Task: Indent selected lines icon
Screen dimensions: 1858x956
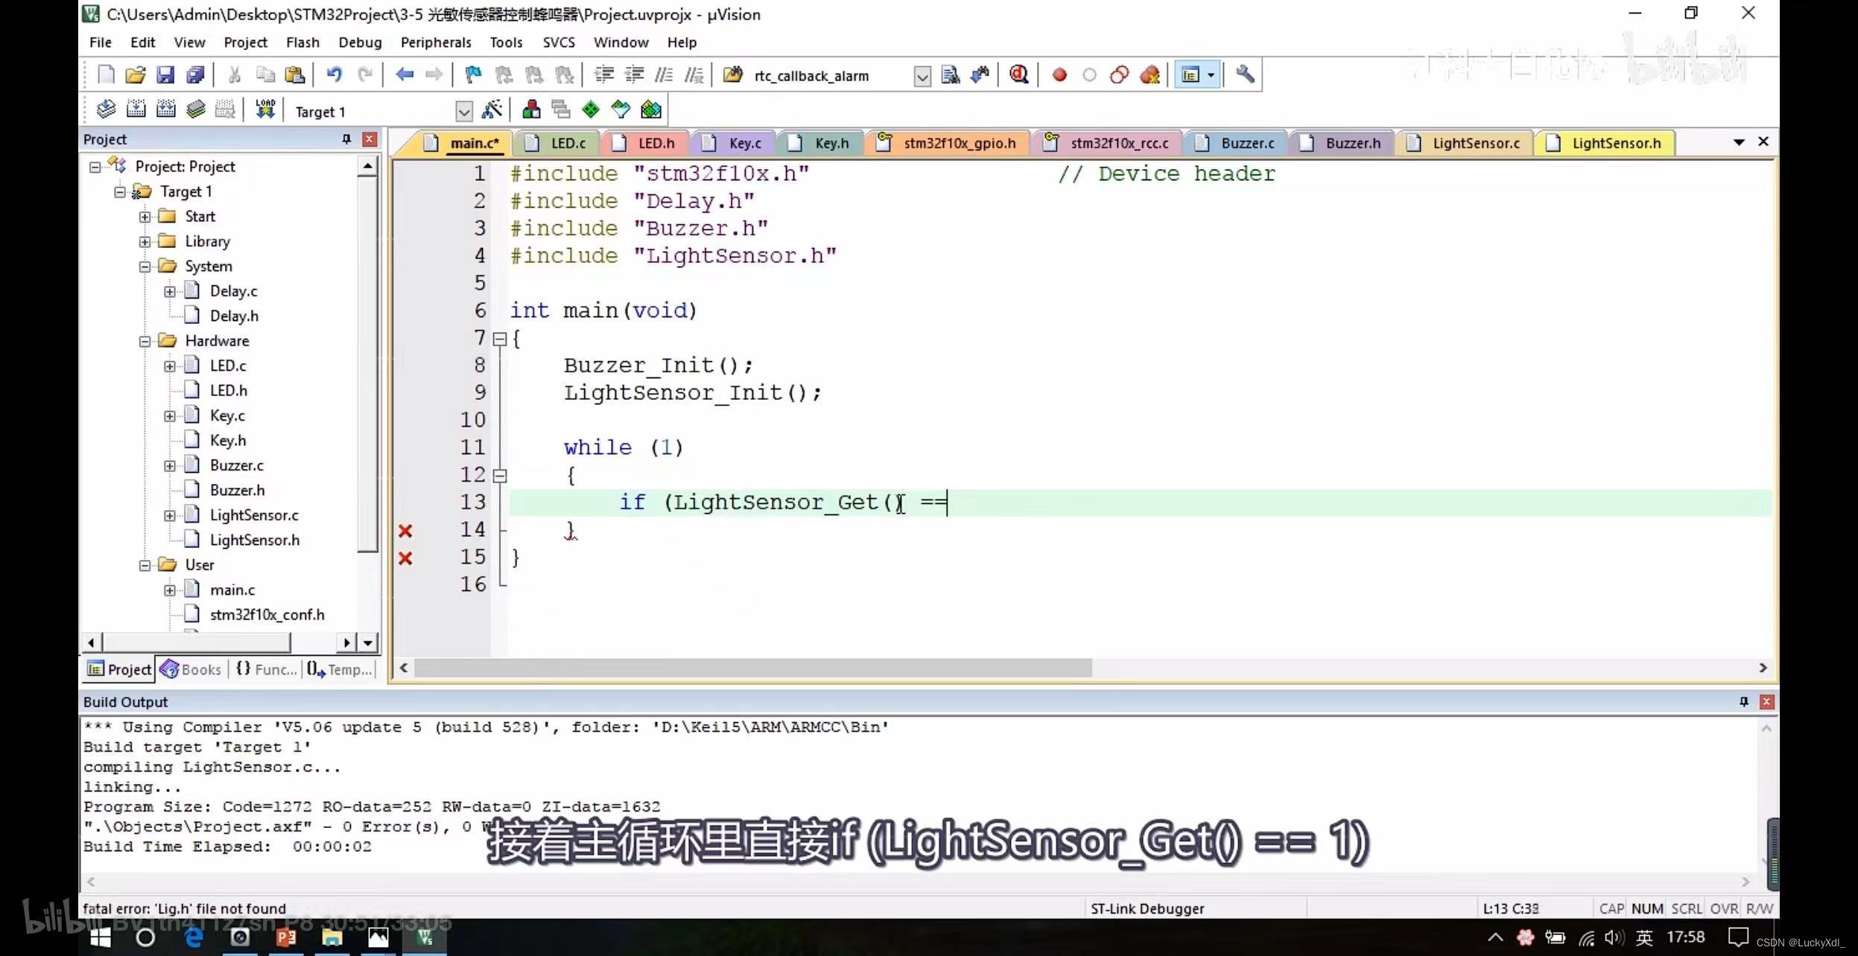Action: [x=603, y=74]
